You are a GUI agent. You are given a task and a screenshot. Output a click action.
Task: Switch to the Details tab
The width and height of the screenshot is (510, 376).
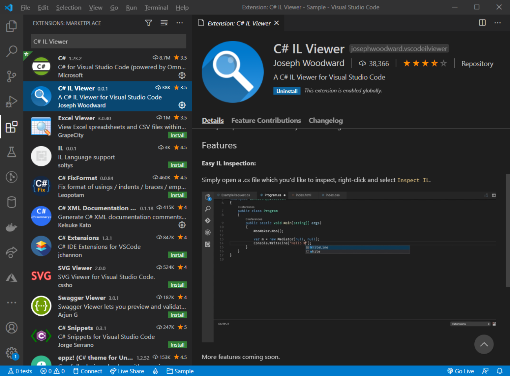[x=213, y=121]
